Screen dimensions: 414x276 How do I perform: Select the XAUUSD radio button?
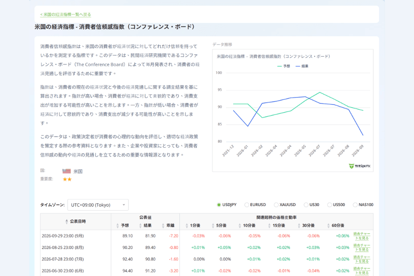tap(276, 205)
